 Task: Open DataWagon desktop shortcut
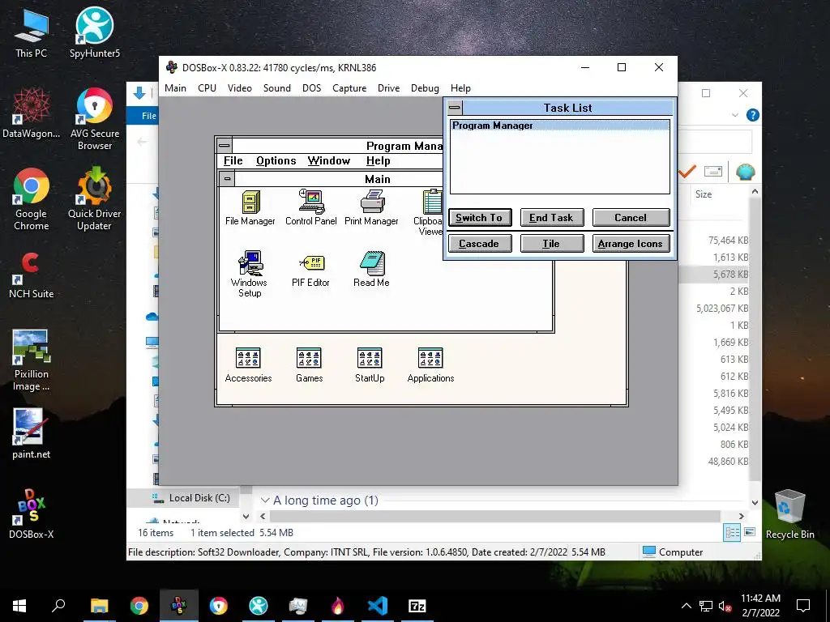(x=32, y=113)
